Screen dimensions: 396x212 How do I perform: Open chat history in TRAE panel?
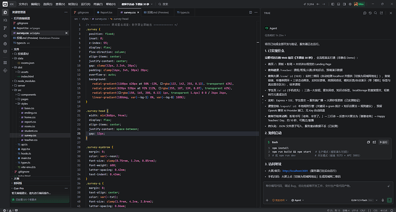tap(370, 13)
